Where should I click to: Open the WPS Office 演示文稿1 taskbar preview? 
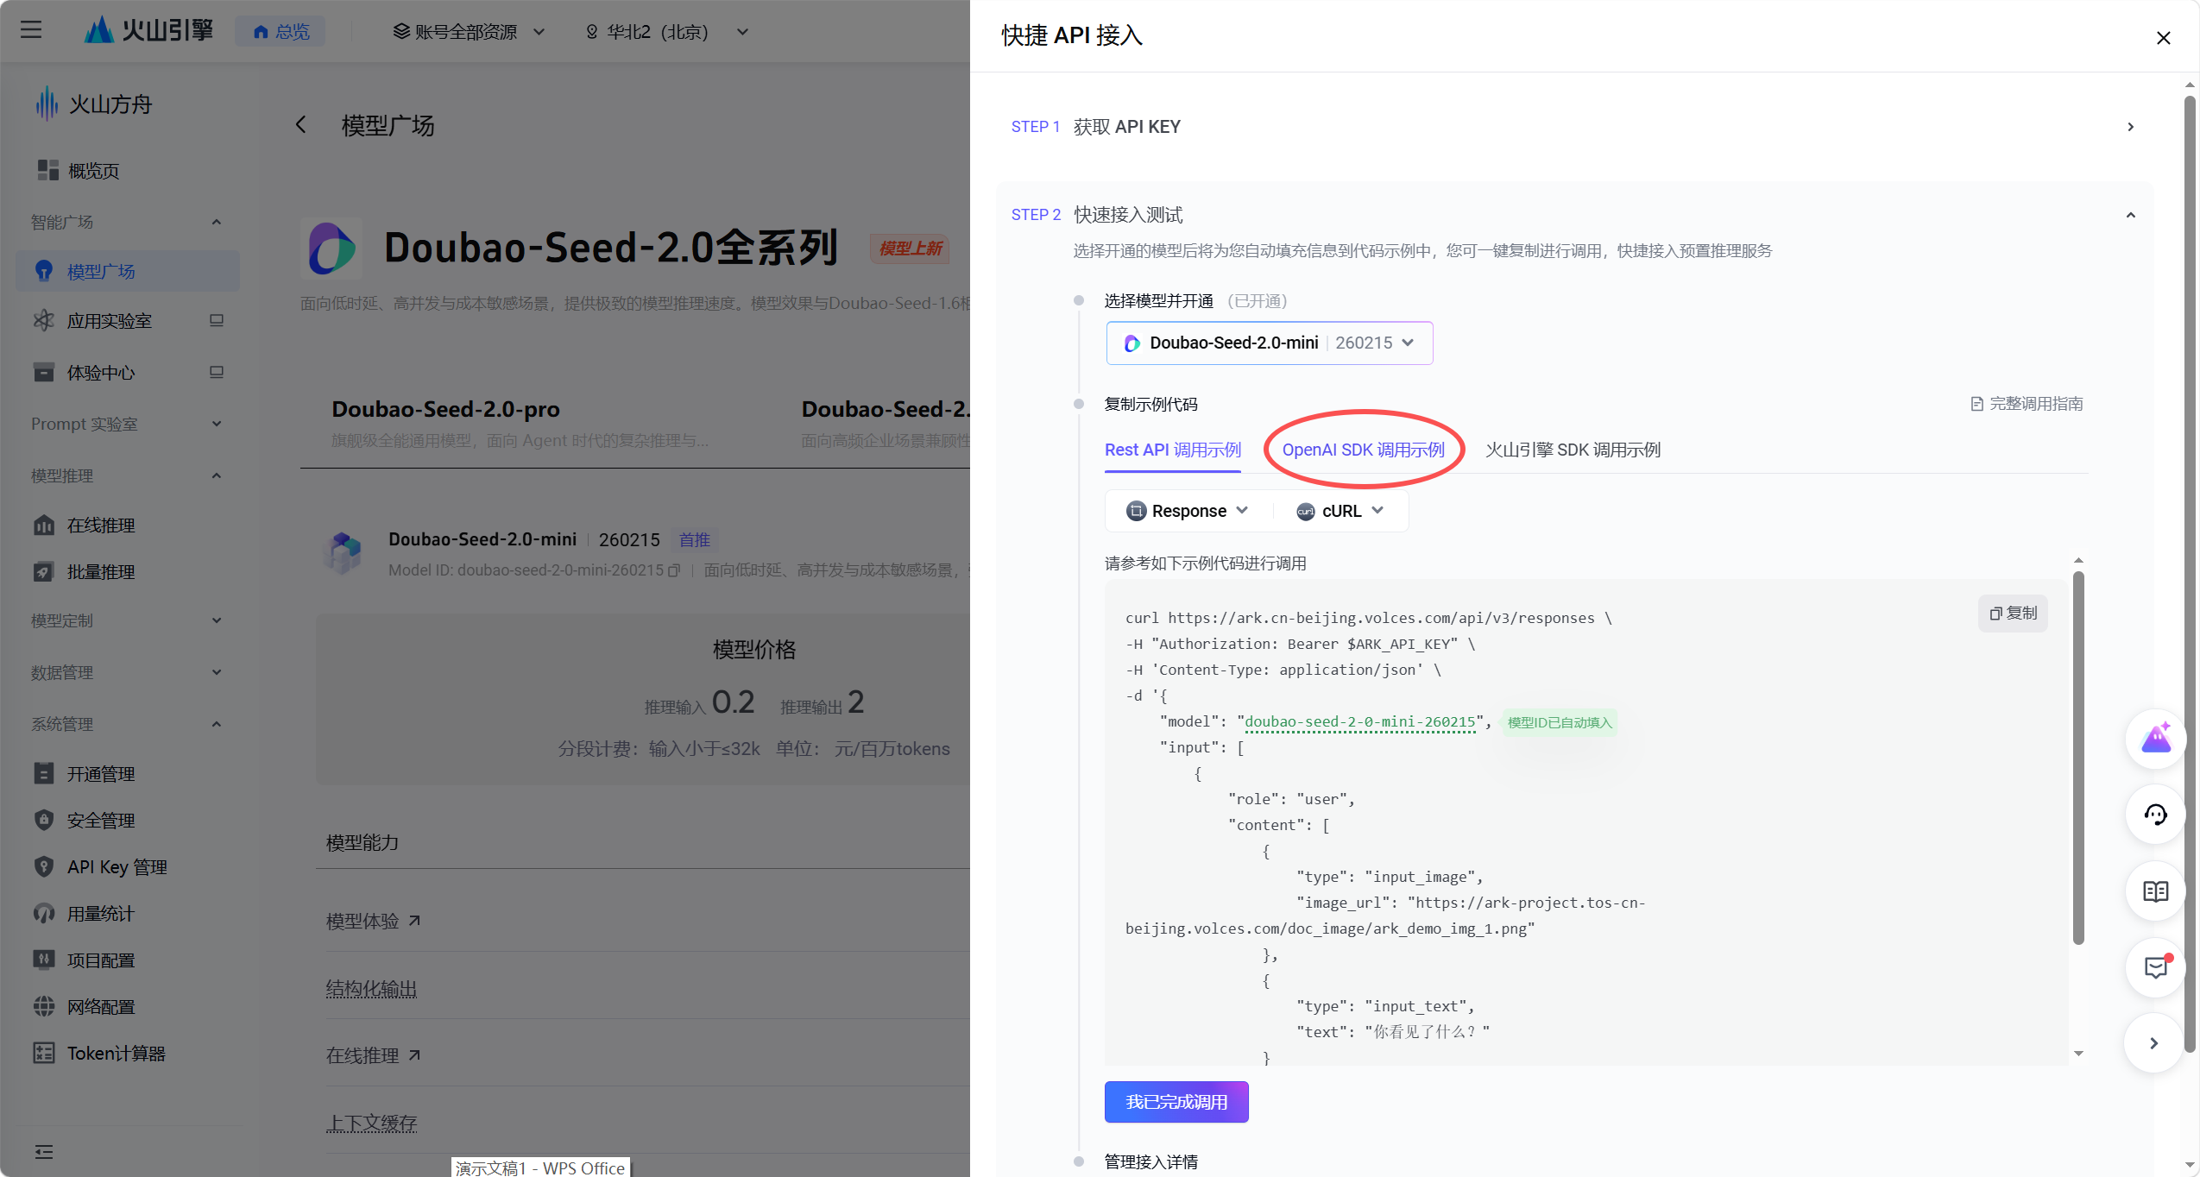click(540, 1168)
